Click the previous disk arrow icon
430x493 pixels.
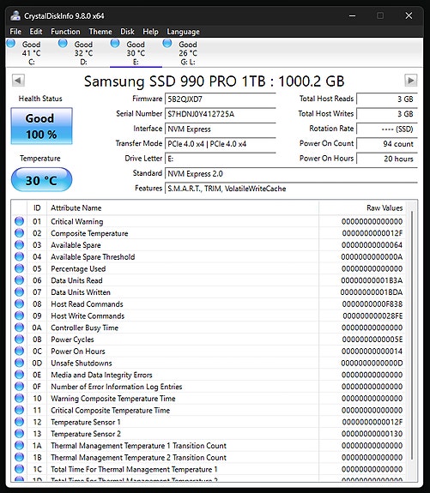tap(18, 81)
